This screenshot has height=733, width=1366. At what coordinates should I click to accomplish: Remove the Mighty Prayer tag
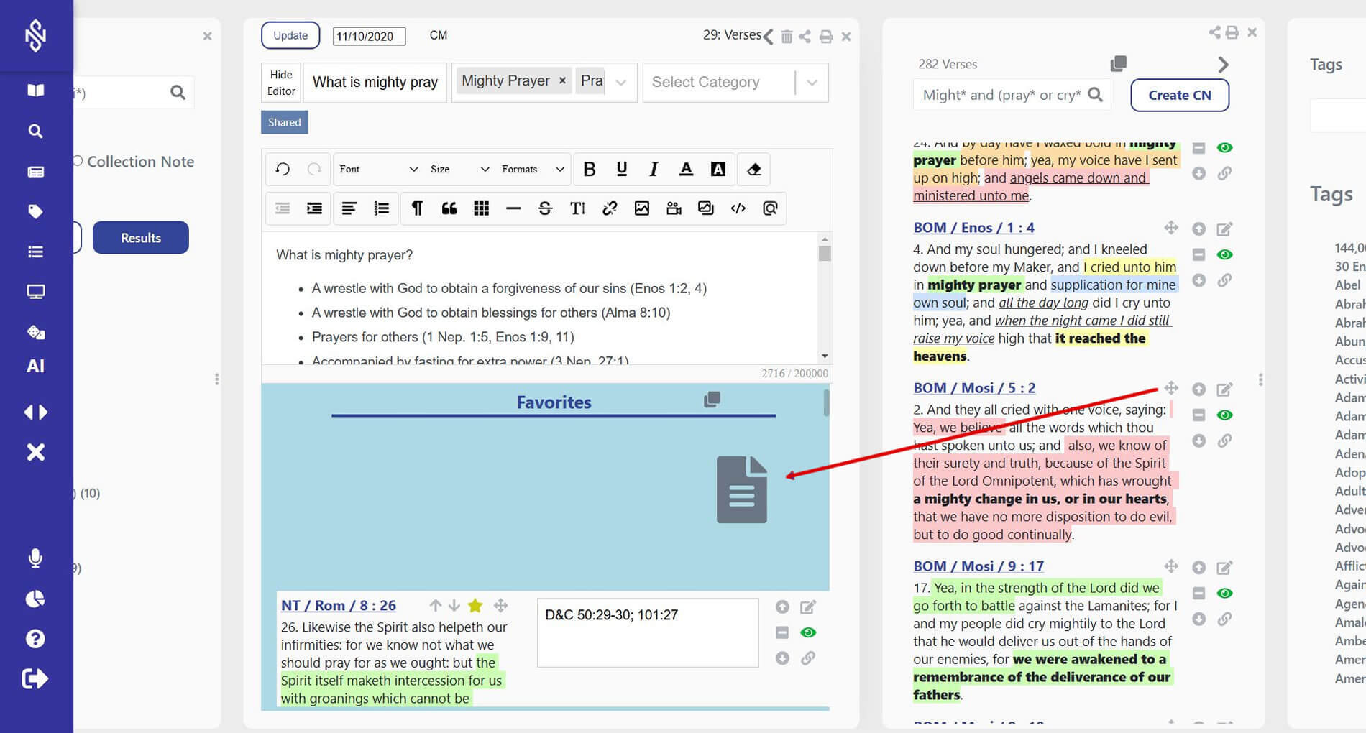pos(562,81)
